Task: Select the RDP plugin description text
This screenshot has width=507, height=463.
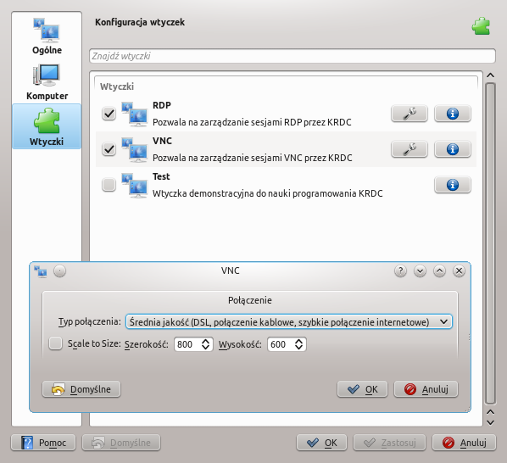Action: point(252,123)
